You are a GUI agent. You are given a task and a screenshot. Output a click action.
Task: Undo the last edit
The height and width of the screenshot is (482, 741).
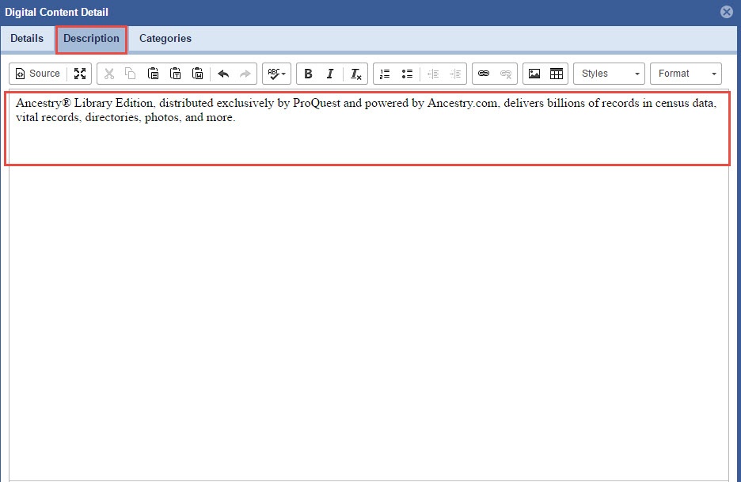pos(223,74)
